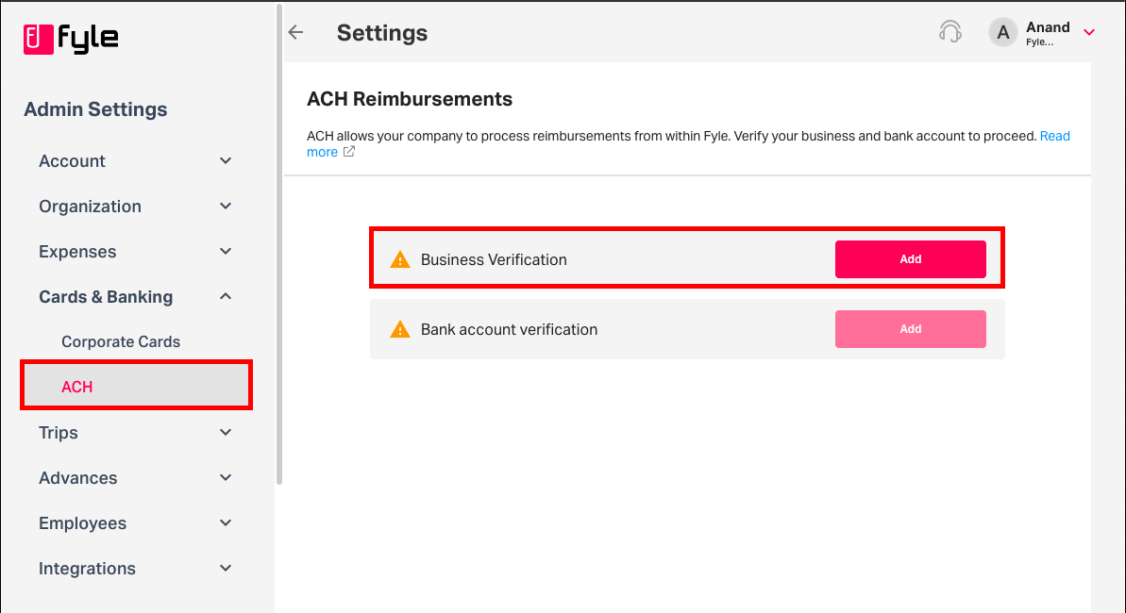Screen dimensions: 1126x613
Task: Expand the Trips section
Action: point(226,433)
